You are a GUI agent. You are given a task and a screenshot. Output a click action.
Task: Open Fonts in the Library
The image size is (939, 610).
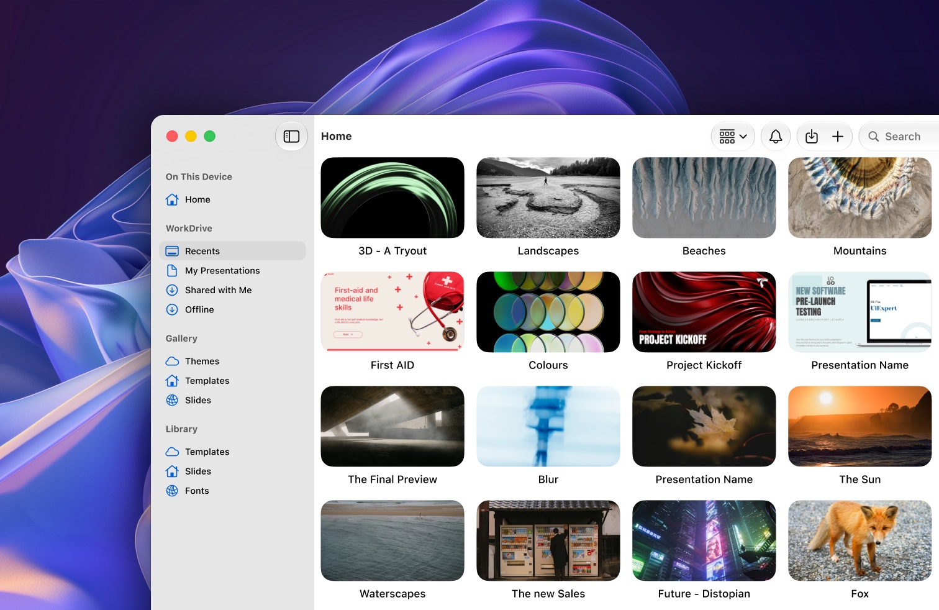pos(232,491)
